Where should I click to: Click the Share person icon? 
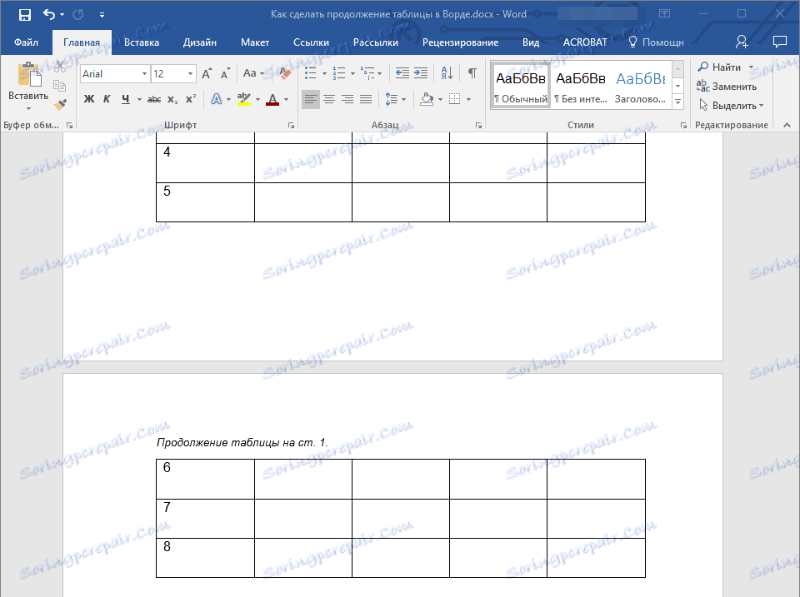click(x=742, y=42)
